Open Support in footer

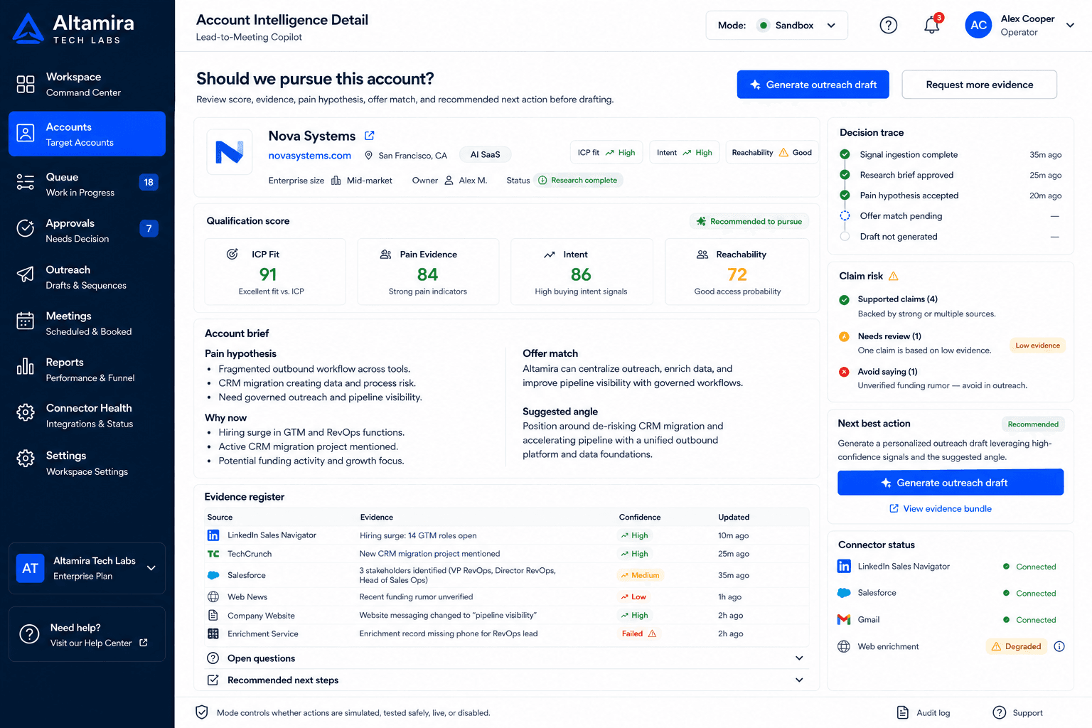1017,712
